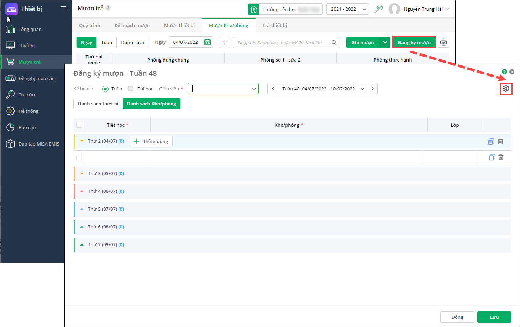Click the school home icon
520x327 pixels.
click(253, 9)
